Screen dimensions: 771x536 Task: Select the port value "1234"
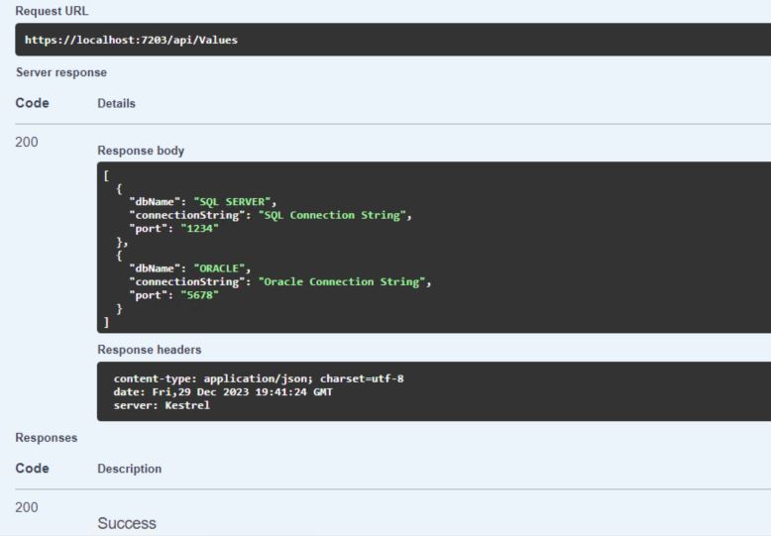point(199,228)
